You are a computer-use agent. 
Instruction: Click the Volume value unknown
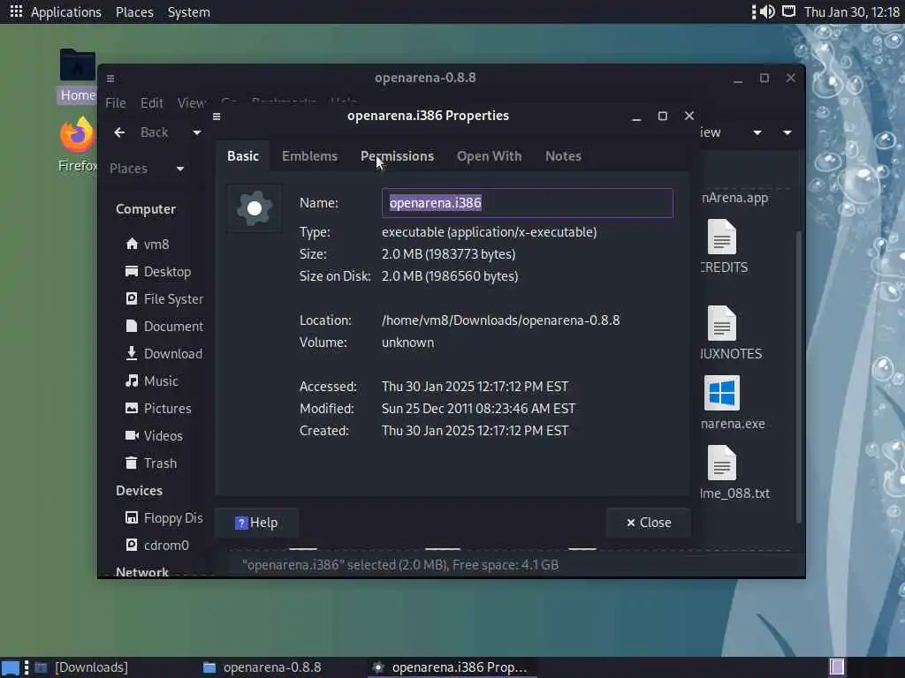tap(407, 343)
